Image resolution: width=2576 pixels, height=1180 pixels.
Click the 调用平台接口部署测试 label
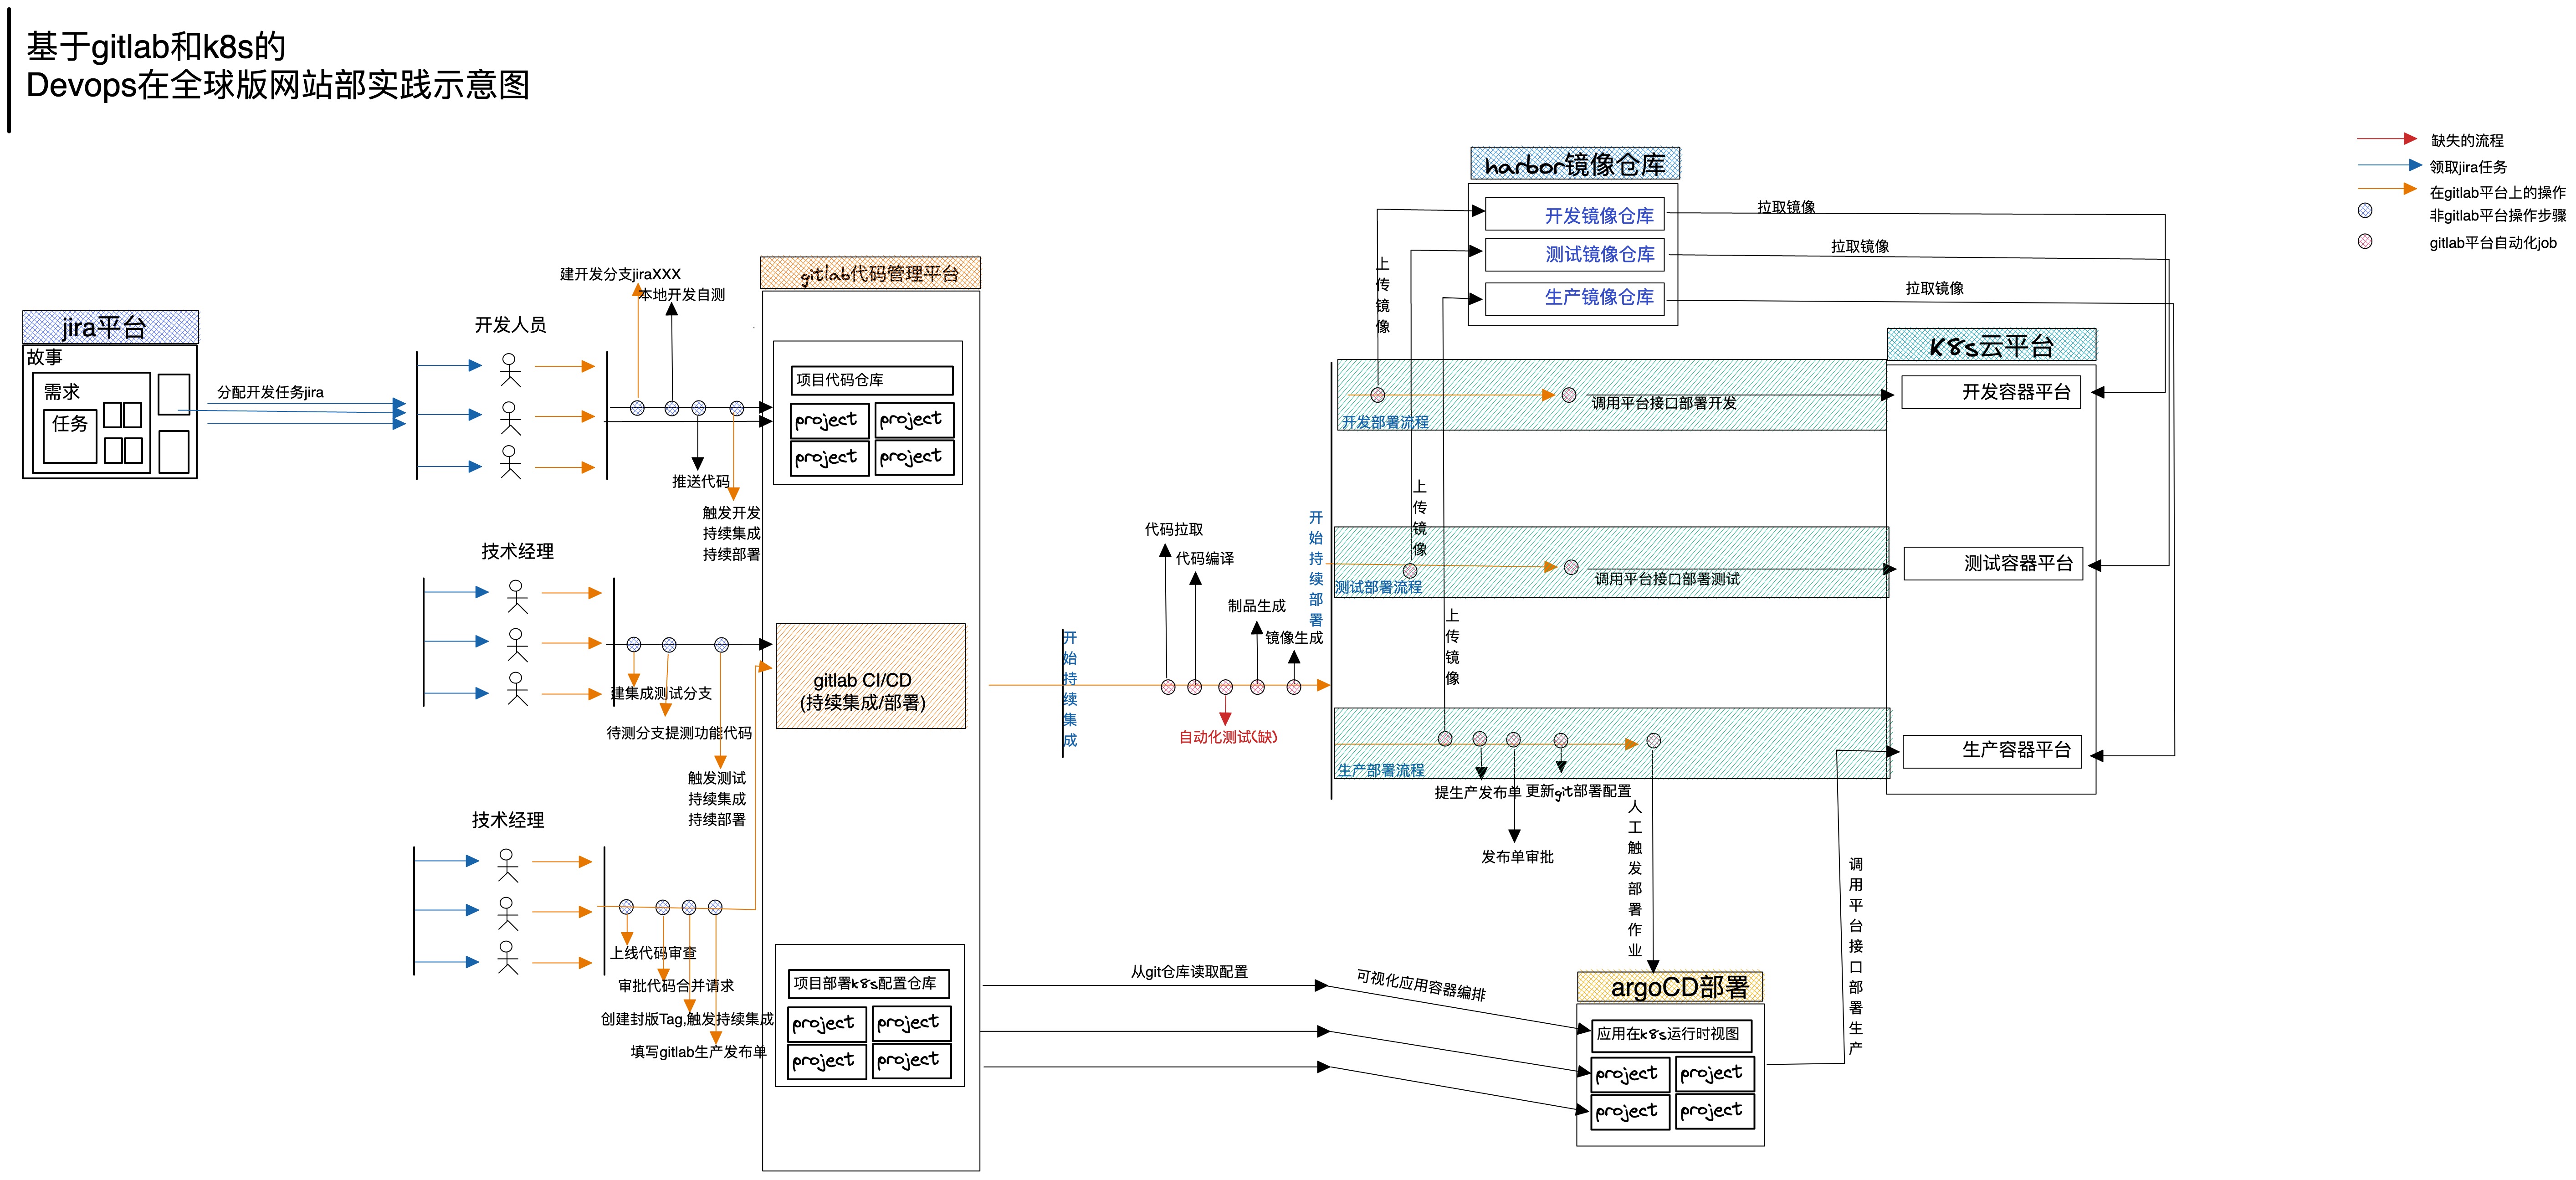[1667, 579]
